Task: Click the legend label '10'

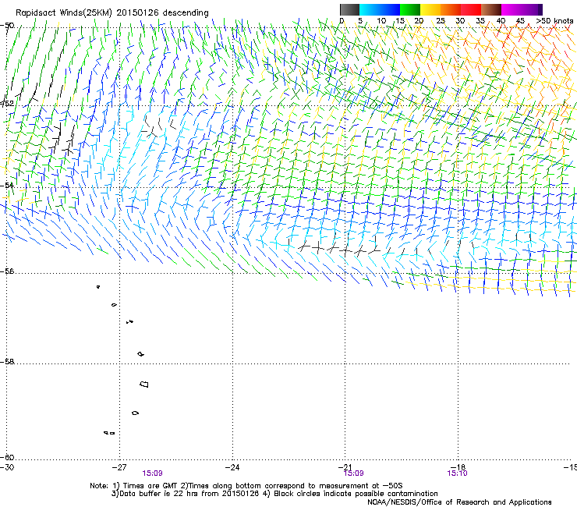Action: (x=381, y=20)
